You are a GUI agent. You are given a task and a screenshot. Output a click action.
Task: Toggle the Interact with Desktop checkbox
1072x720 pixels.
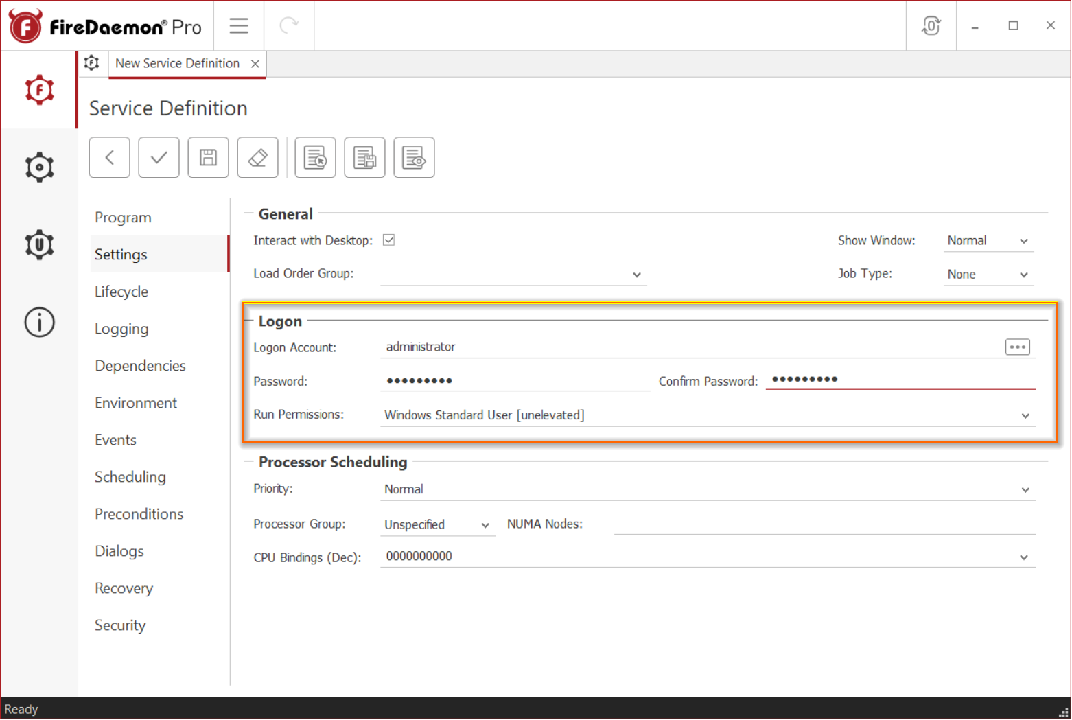(x=389, y=240)
